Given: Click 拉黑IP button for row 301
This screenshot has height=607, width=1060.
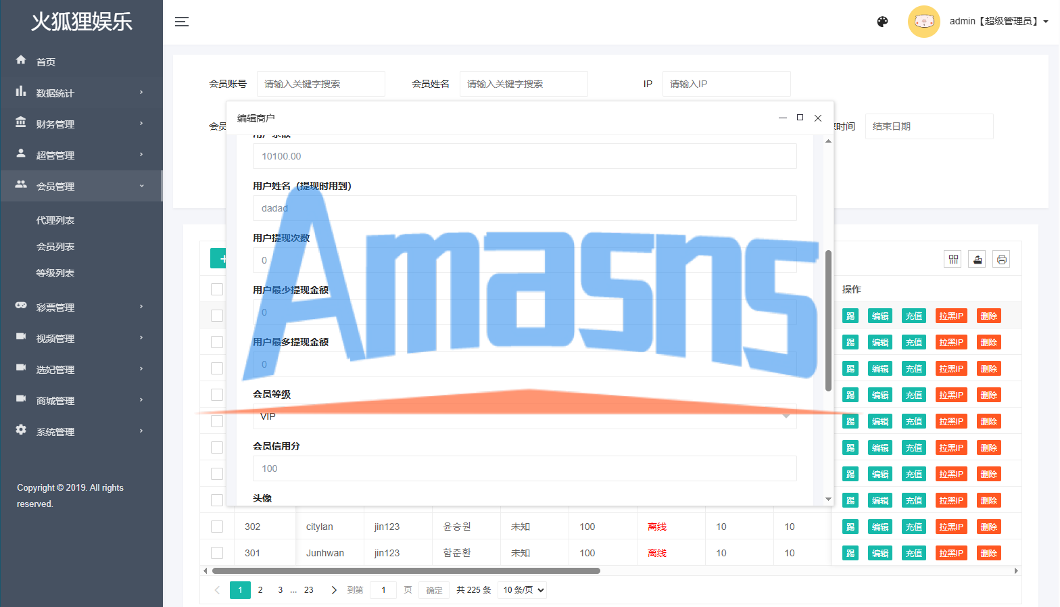Looking at the screenshot, I should (951, 553).
